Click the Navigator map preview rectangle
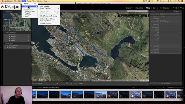Viewport: 185px width, 104px height. click(17, 23)
